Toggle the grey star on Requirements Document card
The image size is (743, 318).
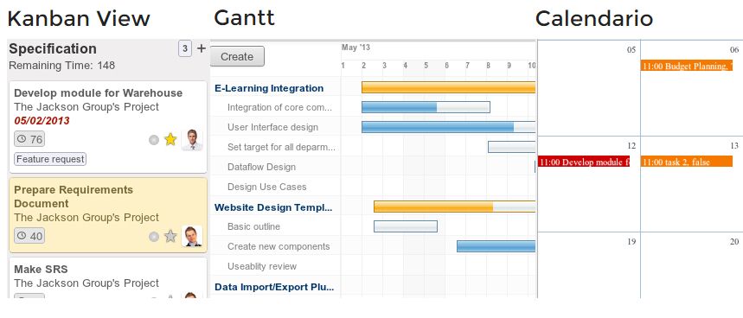point(170,236)
